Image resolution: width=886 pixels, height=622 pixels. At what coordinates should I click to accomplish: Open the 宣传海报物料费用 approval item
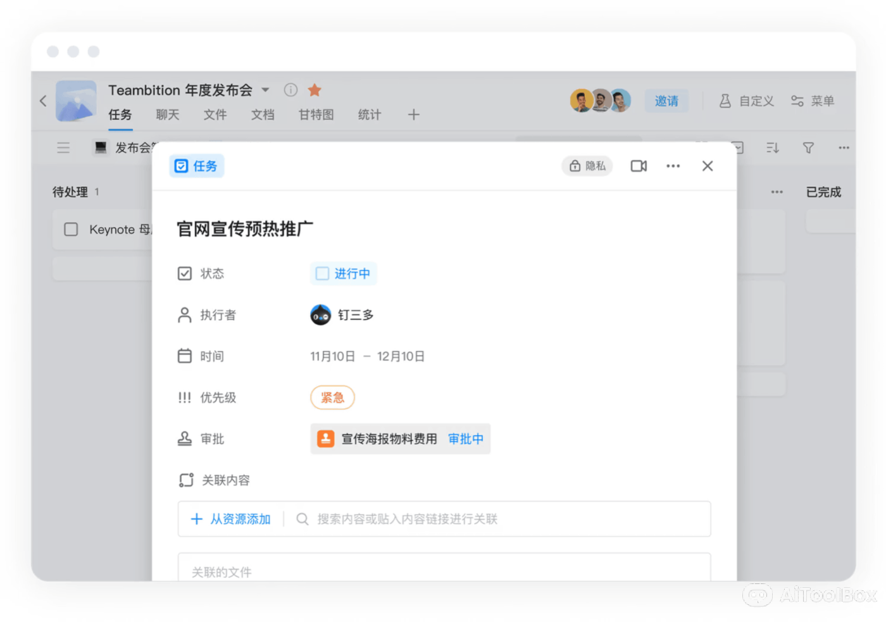[389, 439]
